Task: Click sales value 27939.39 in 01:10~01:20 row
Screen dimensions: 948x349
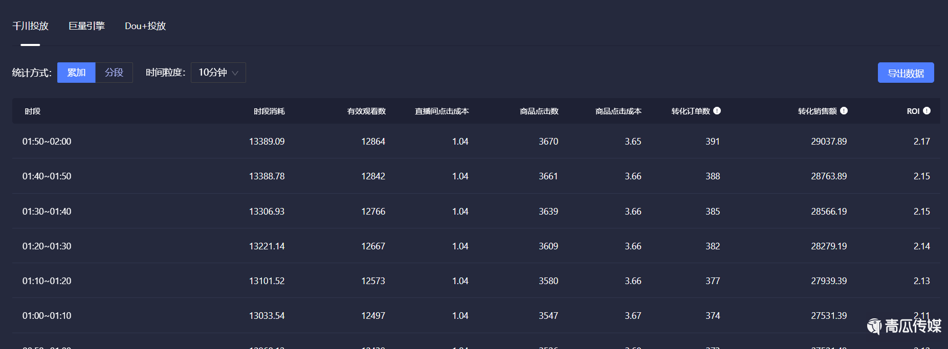Action: tap(828, 281)
